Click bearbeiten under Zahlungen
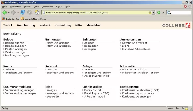Viewport: 193px width, 111px height. pyautogui.click(x=91, y=46)
